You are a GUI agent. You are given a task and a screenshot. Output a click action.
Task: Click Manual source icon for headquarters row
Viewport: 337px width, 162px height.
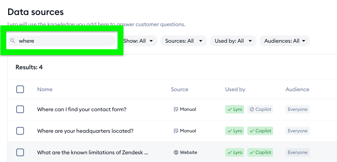[x=176, y=131]
